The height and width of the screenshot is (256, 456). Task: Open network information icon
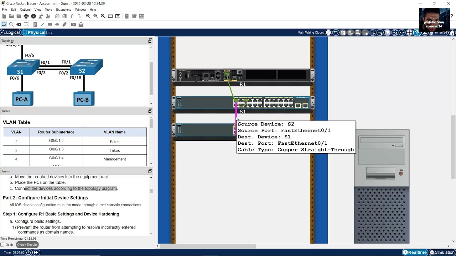coord(33,16)
